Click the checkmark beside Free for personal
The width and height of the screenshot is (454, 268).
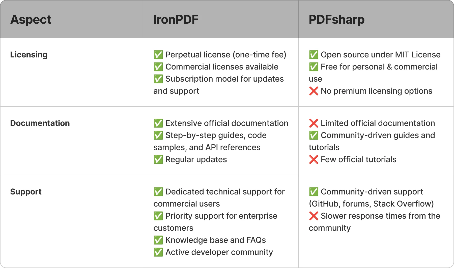point(314,67)
